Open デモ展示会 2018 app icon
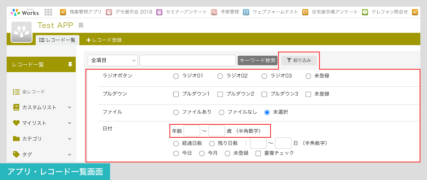Image resolution: width=427 pixels, height=180 pixels. [x=109, y=12]
